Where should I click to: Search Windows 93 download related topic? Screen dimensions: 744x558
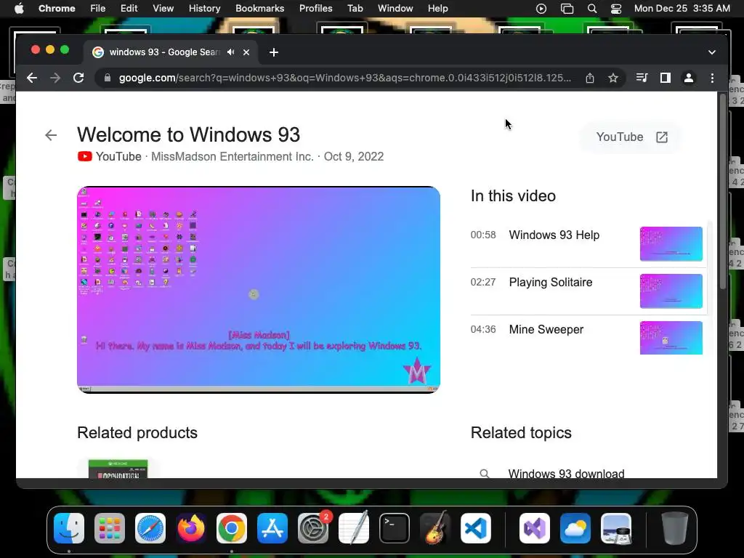pyautogui.click(x=566, y=474)
